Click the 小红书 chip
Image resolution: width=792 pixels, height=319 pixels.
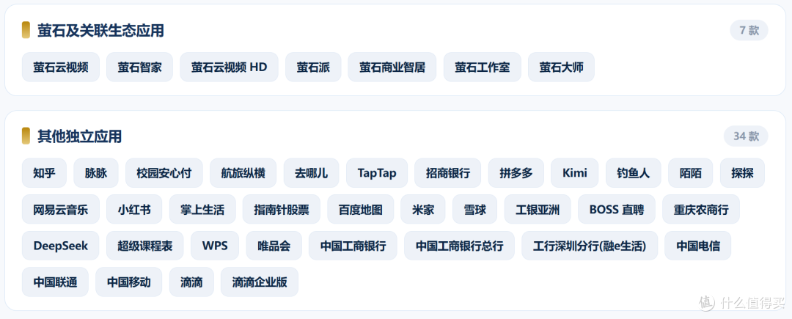click(134, 210)
